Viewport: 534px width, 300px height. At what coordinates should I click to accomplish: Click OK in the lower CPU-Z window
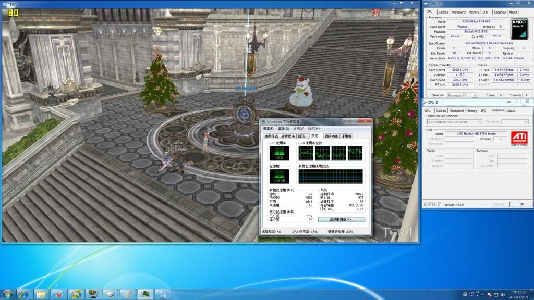tap(521, 204)
